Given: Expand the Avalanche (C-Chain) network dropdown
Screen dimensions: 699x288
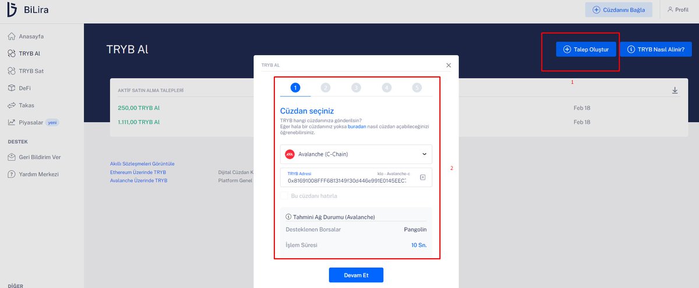Looking at the screenshot, I should (356, 154).
